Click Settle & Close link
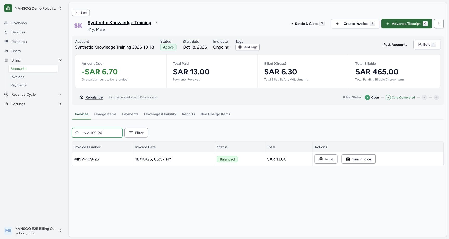The image size is (449, 239). click(307, 24)
